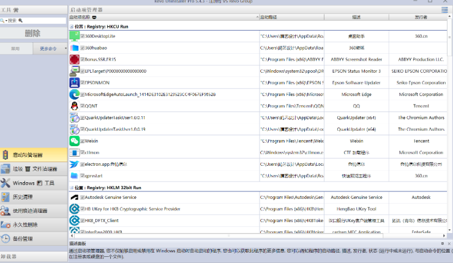The width and height of the screenshot is (453, 263).
Task: Select the Microsoft Edge icon in list
Action: pos(74,94)
